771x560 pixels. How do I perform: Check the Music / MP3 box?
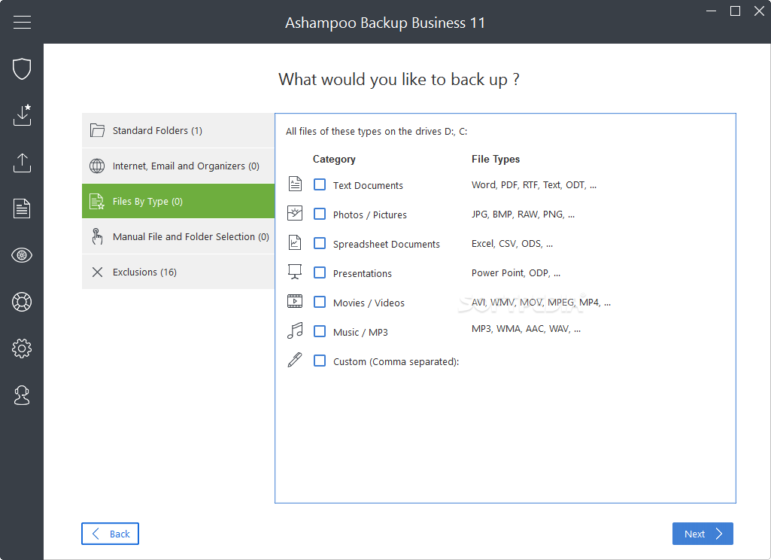[320, 331]
